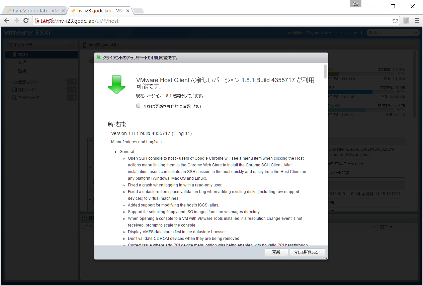This screenshot has width=423, height=286.
Task: Open a new browser tab
Action: click(138, 11)
